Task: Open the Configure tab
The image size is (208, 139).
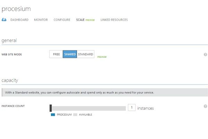Action: 62,20
